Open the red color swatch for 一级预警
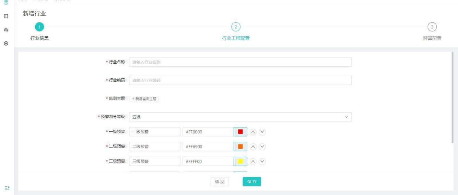Screen dimensions: 458x195 tap(240, 132)
